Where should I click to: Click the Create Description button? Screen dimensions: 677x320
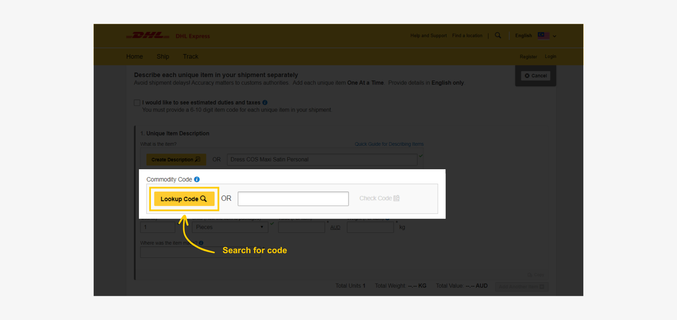coord(176,160)
